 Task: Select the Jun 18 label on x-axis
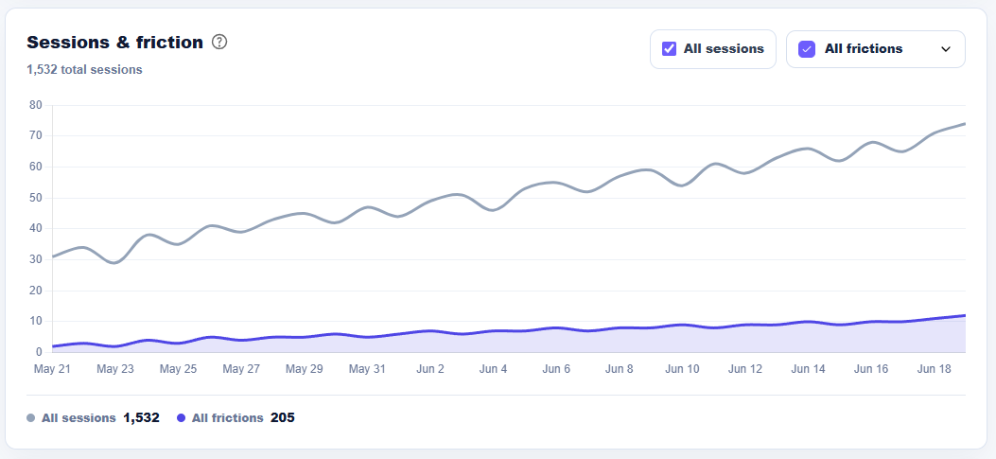(x=934, y=369)
